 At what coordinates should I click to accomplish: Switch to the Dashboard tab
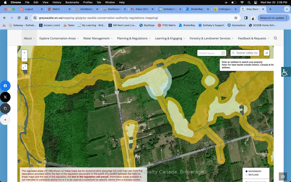tap(114, 9)
